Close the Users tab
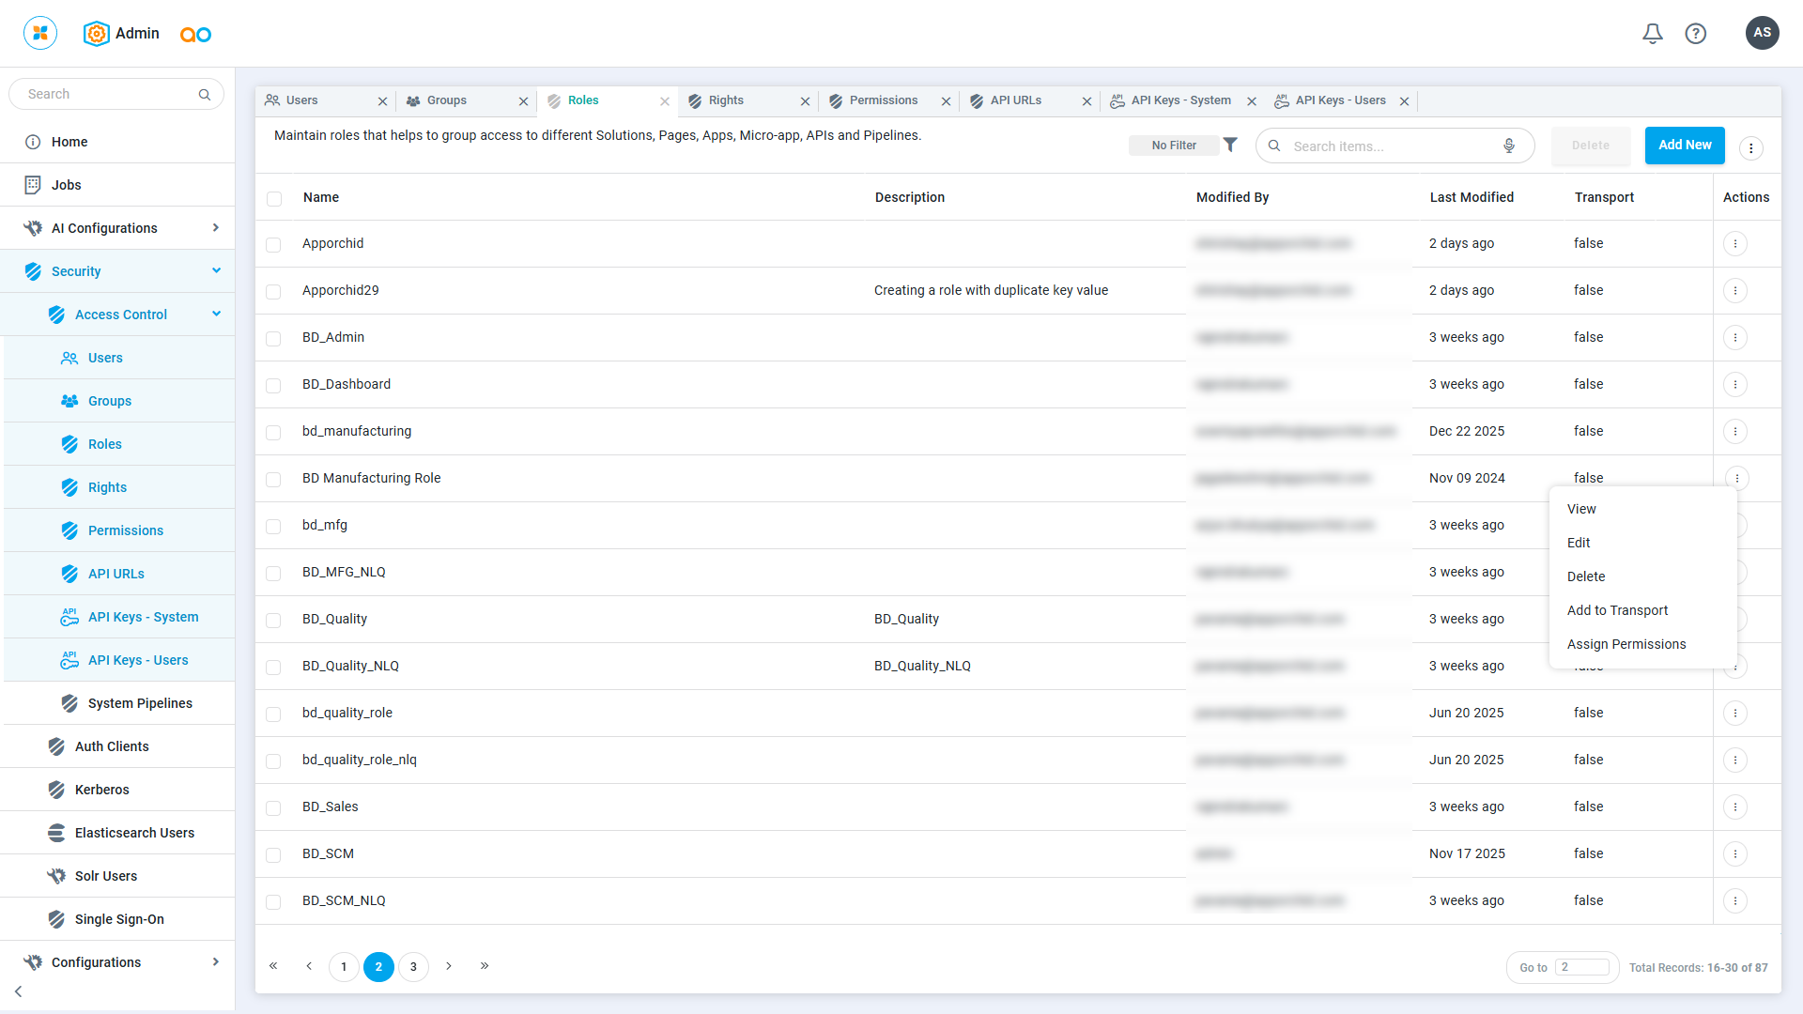The height and width of the screenshot is (1014, 1803). [x=382, y=101]
